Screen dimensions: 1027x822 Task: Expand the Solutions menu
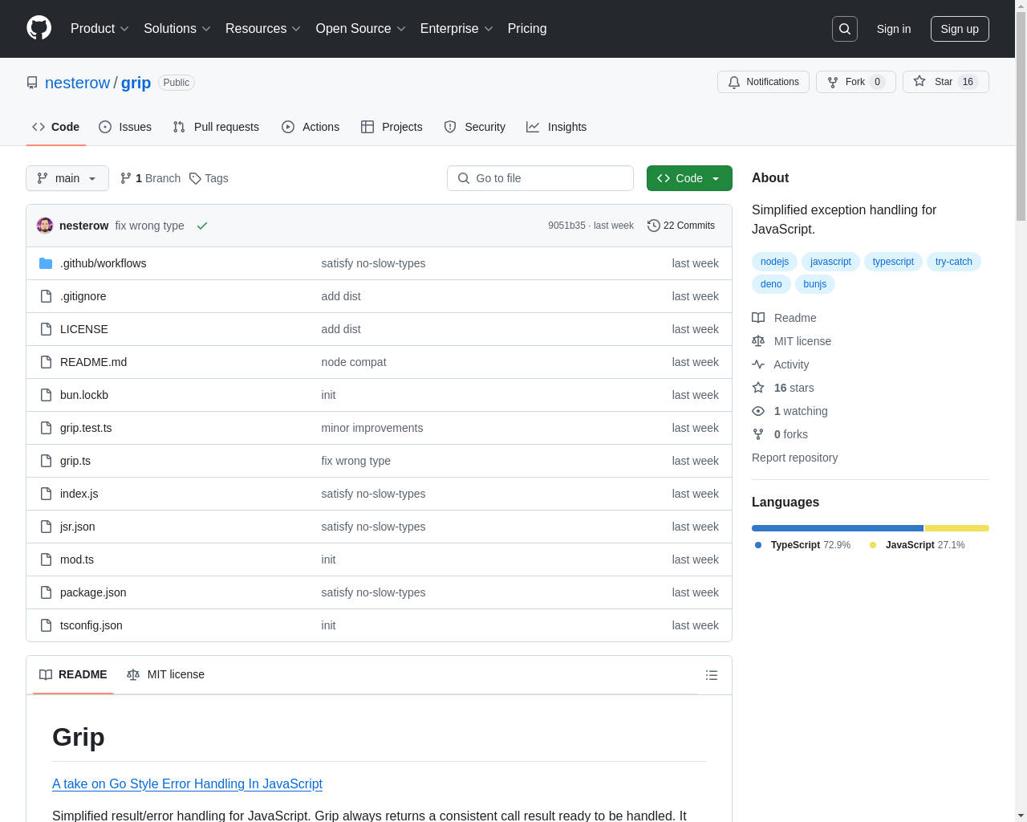point(177,29)
